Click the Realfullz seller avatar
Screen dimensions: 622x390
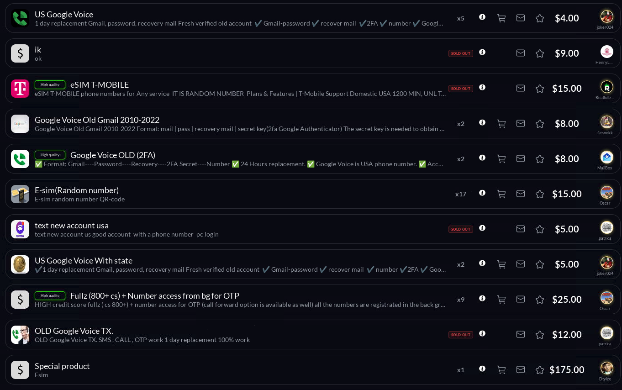[x=606, y=87]
